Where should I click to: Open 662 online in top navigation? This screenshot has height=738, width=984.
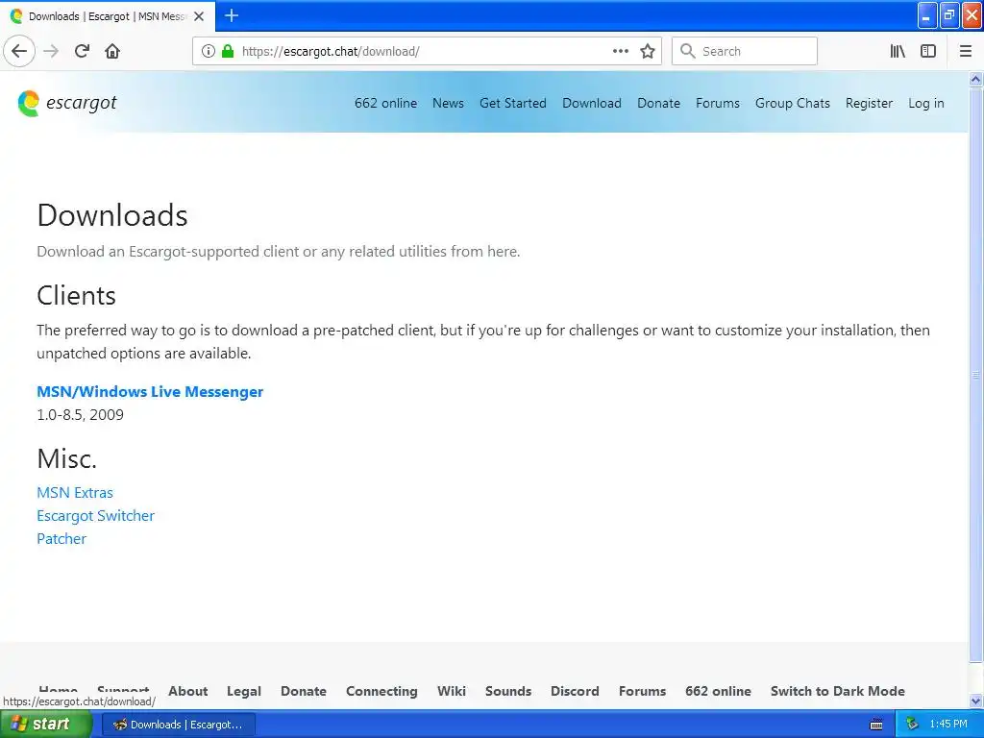point(385,103)
